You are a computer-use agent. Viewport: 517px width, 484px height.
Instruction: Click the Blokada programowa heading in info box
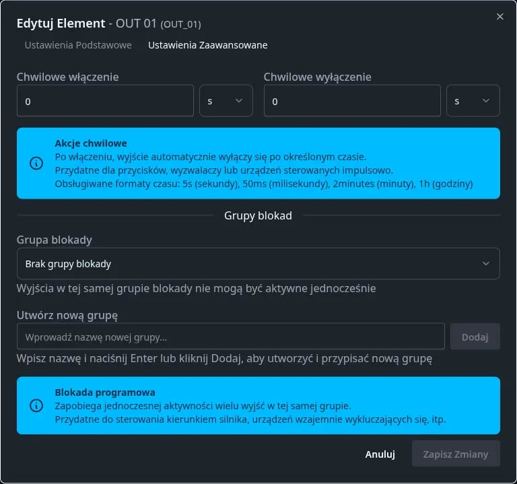105,392
